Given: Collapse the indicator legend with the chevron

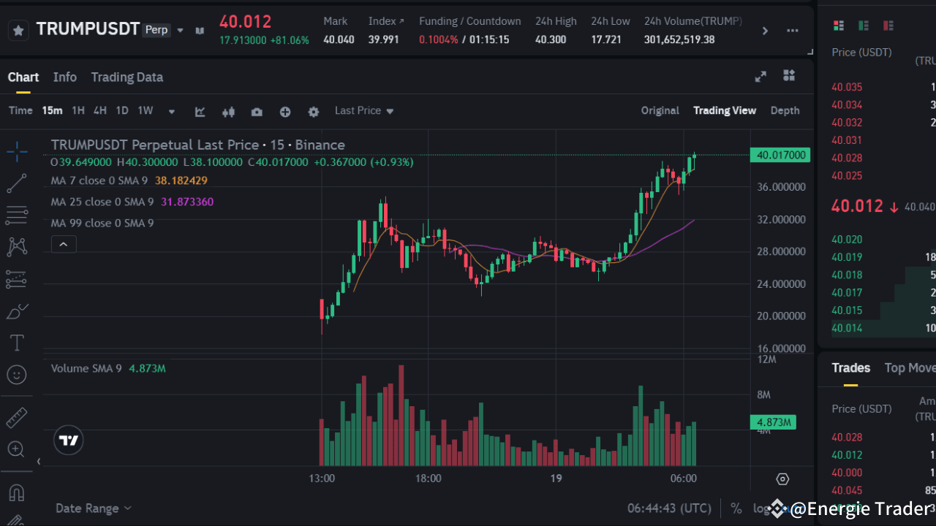Looking at the screenshot, I should point(64,244).
